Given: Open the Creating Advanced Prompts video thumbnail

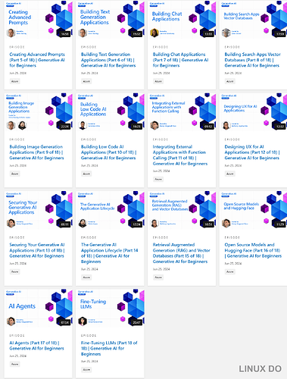Looking at the screenshot, I should tap(39, 19).
